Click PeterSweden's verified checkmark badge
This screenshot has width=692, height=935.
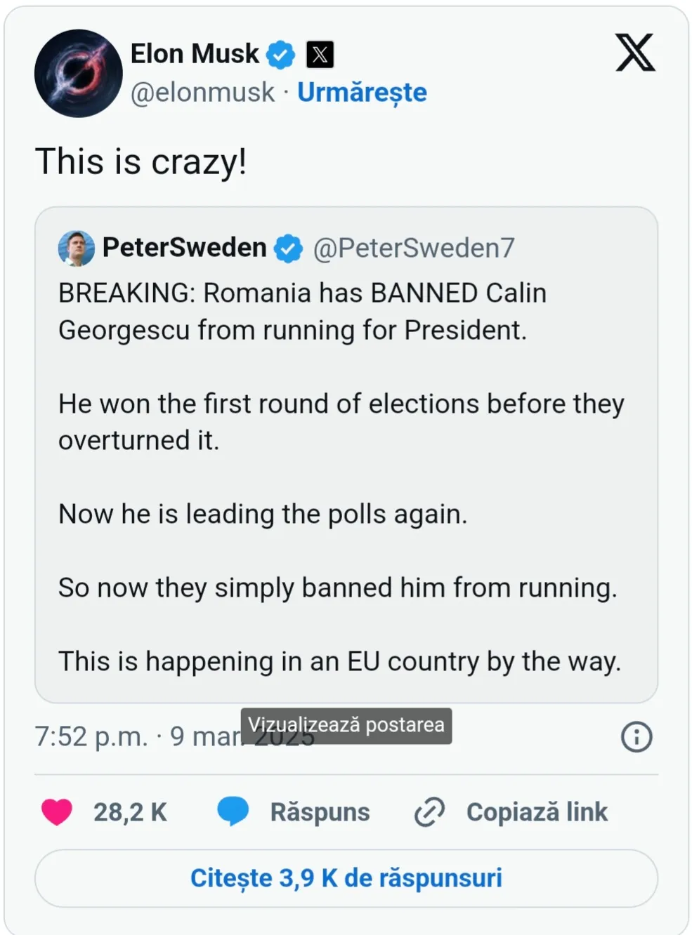tap(288, 248)
